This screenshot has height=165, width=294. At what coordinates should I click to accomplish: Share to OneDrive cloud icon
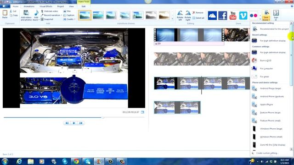click(x=212, y=15)
